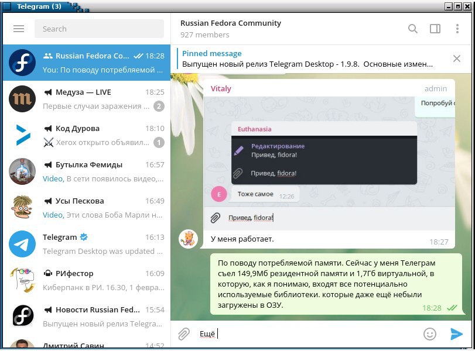
Task: Select Russian Fedora Community chat in list
Action: click(x=87, y=63)
